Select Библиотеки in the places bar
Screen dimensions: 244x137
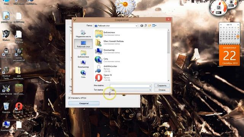pos(83,54)
